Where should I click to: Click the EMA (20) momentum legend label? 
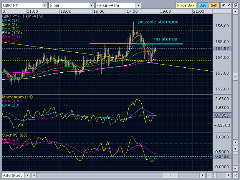tap(11, 105)
